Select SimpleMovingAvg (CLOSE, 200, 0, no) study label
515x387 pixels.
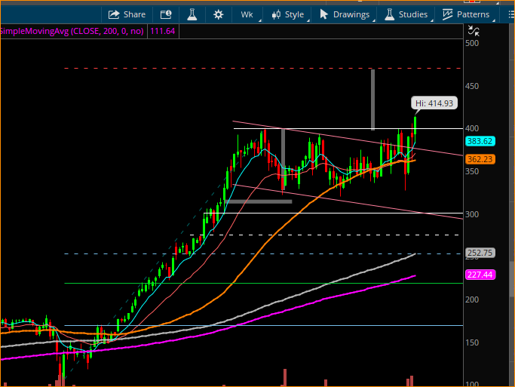72,31
